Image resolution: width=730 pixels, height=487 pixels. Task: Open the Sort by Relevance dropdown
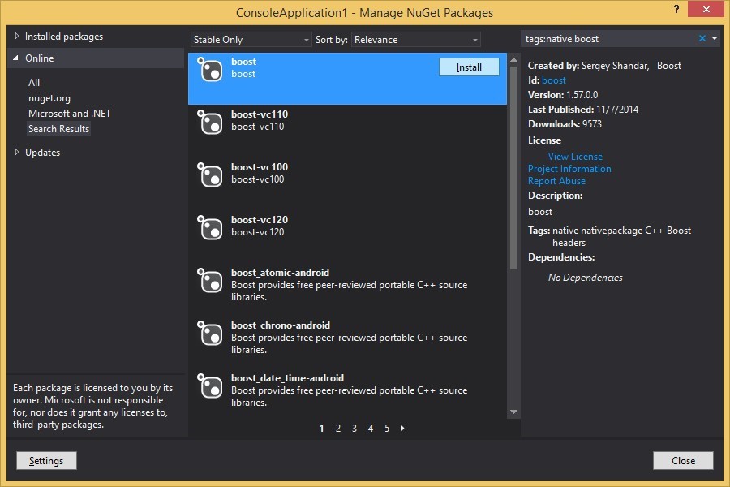pyautogui.click(x=416, y=40)
